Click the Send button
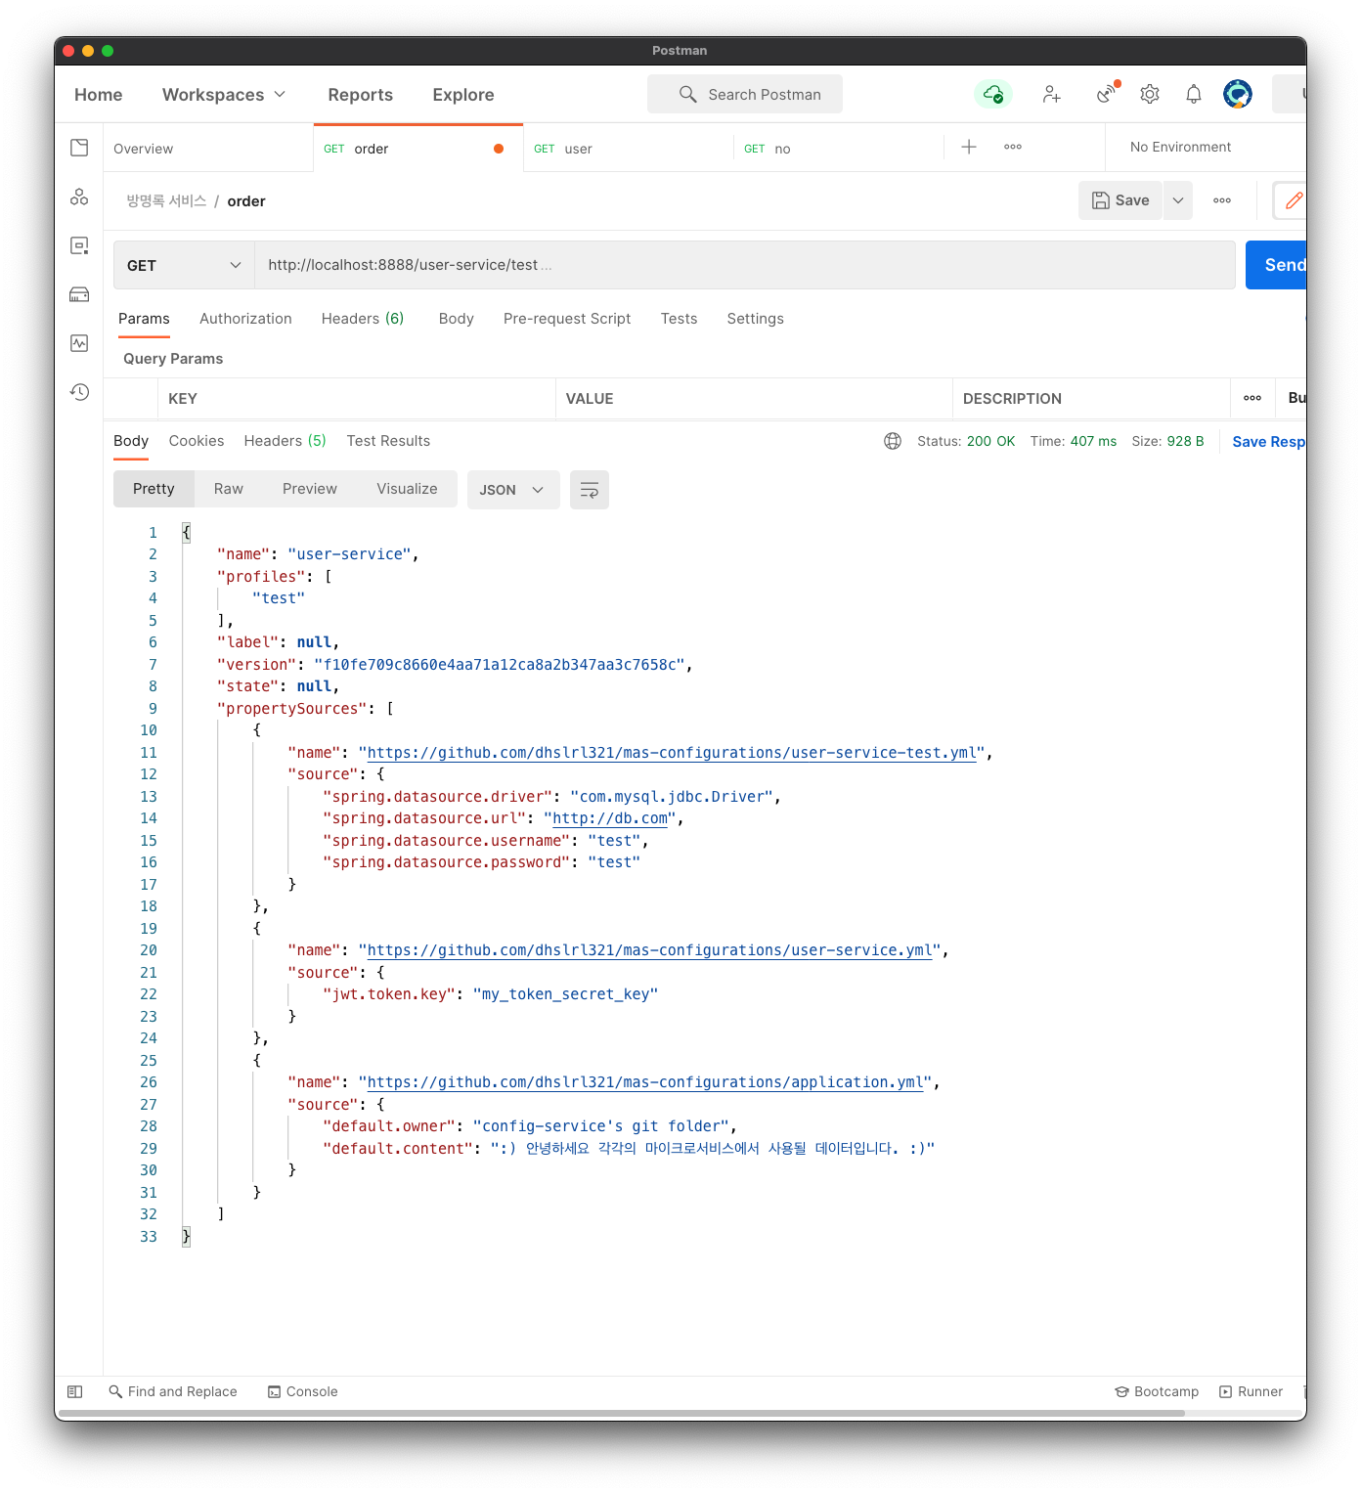 tap(1276, 265)
